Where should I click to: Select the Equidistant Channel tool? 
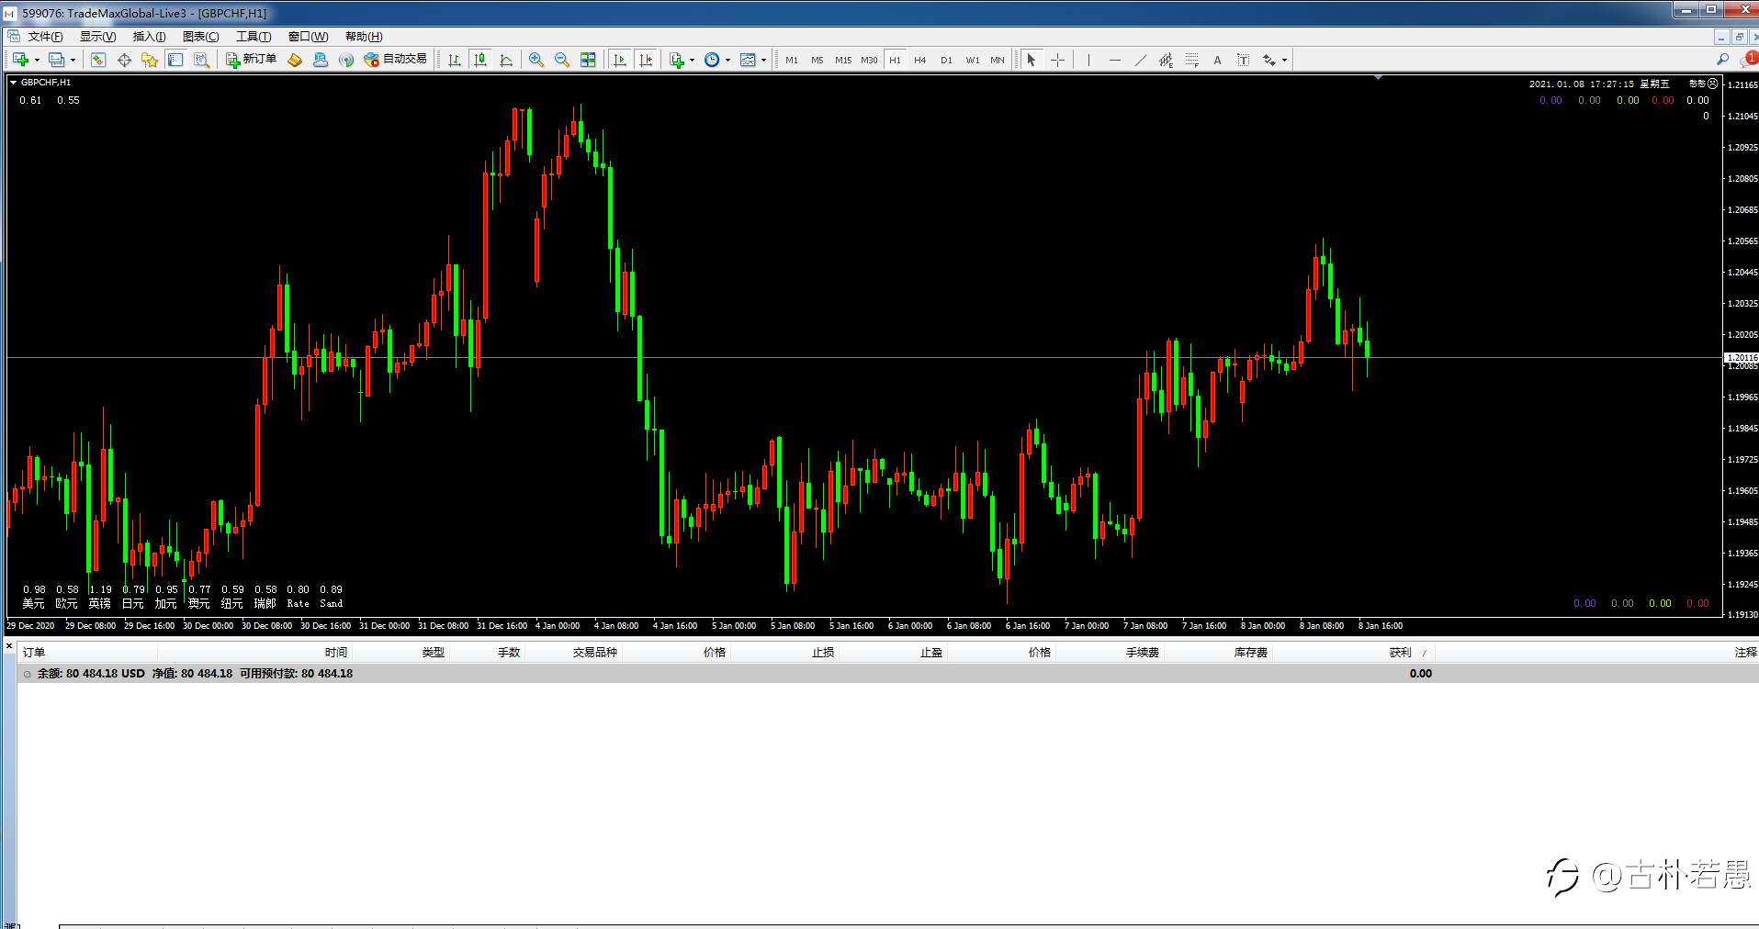(x=1166, y=60)
